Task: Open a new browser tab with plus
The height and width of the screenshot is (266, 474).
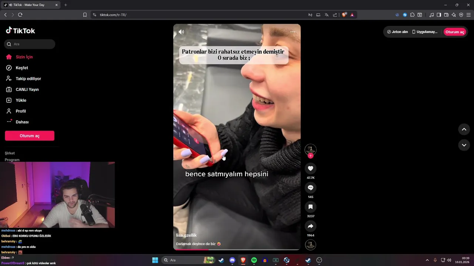Action: (66, 5)
